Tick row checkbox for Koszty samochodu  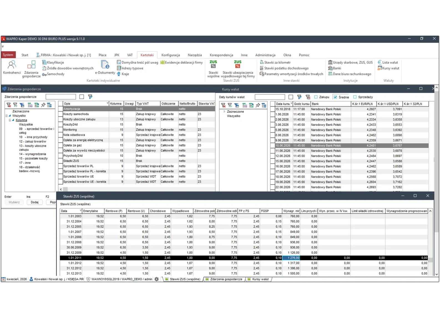60,114
